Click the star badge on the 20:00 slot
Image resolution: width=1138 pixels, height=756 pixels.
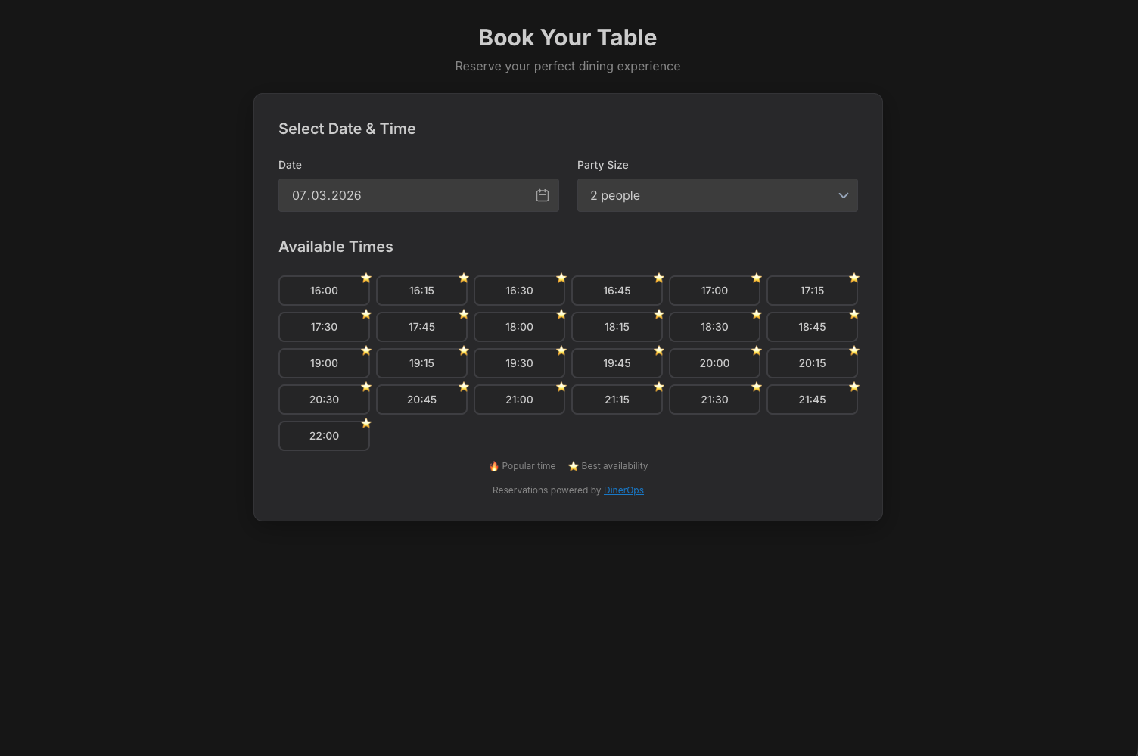(757, 350)
